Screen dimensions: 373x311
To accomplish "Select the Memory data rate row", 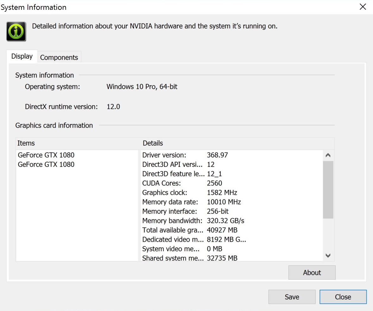I will click(191, 202).
